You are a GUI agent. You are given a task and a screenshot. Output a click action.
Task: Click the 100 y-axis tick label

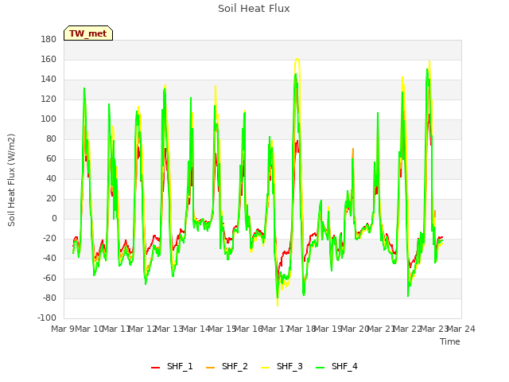[x=49, y=119]
